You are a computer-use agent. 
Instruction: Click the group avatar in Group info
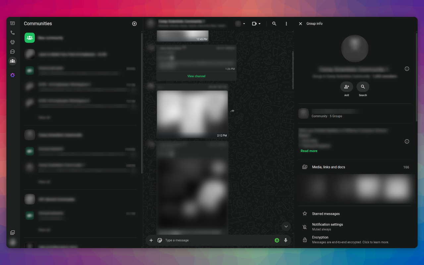point(355,48)
